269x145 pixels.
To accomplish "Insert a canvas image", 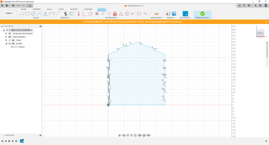I will (174, 14).
